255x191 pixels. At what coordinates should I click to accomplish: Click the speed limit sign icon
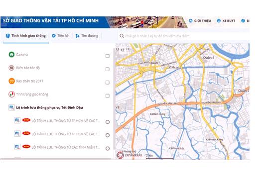coord(11,68)
